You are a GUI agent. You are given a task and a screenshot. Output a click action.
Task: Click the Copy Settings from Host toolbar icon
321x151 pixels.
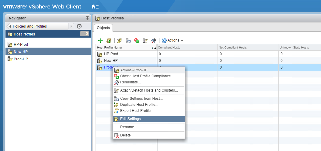[128, 40]
